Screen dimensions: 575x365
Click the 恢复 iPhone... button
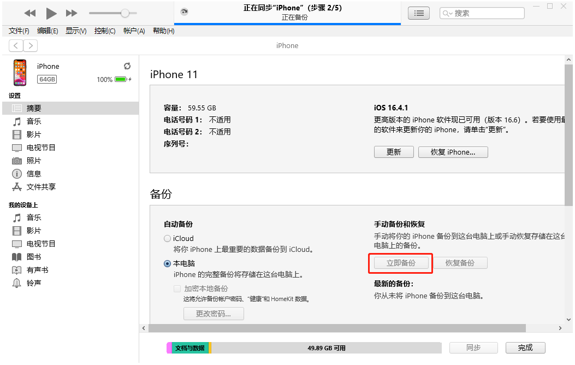453,152
